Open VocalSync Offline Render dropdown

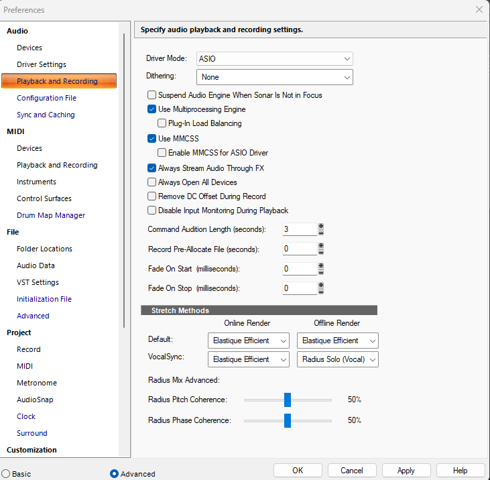tap(337, 359)
